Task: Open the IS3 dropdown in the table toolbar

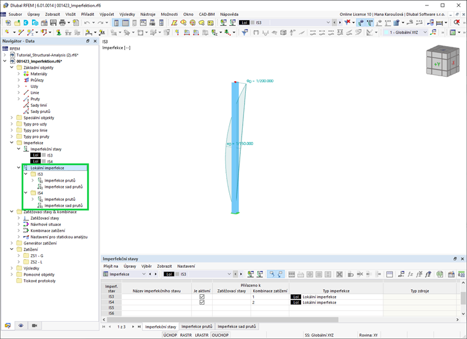Action: [229, 274]
